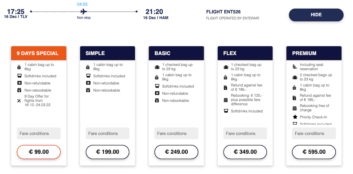
Task: Select the € 349.00 Flex fare
Action: coord(245,152)
